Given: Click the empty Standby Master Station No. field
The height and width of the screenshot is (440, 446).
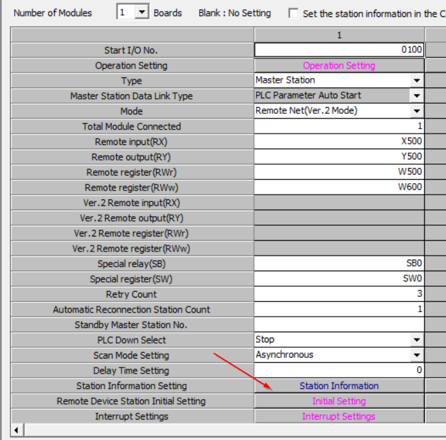Looking at the screenshot, I should [x=339, y=324].
